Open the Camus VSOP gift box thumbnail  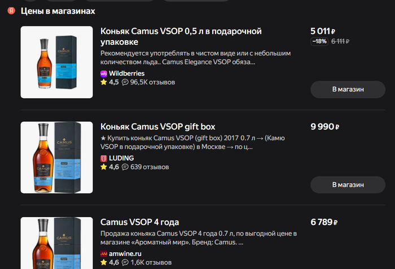click(56, 157)
